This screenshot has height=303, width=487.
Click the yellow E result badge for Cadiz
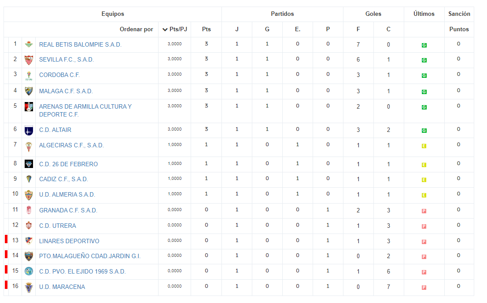[424, 180]
